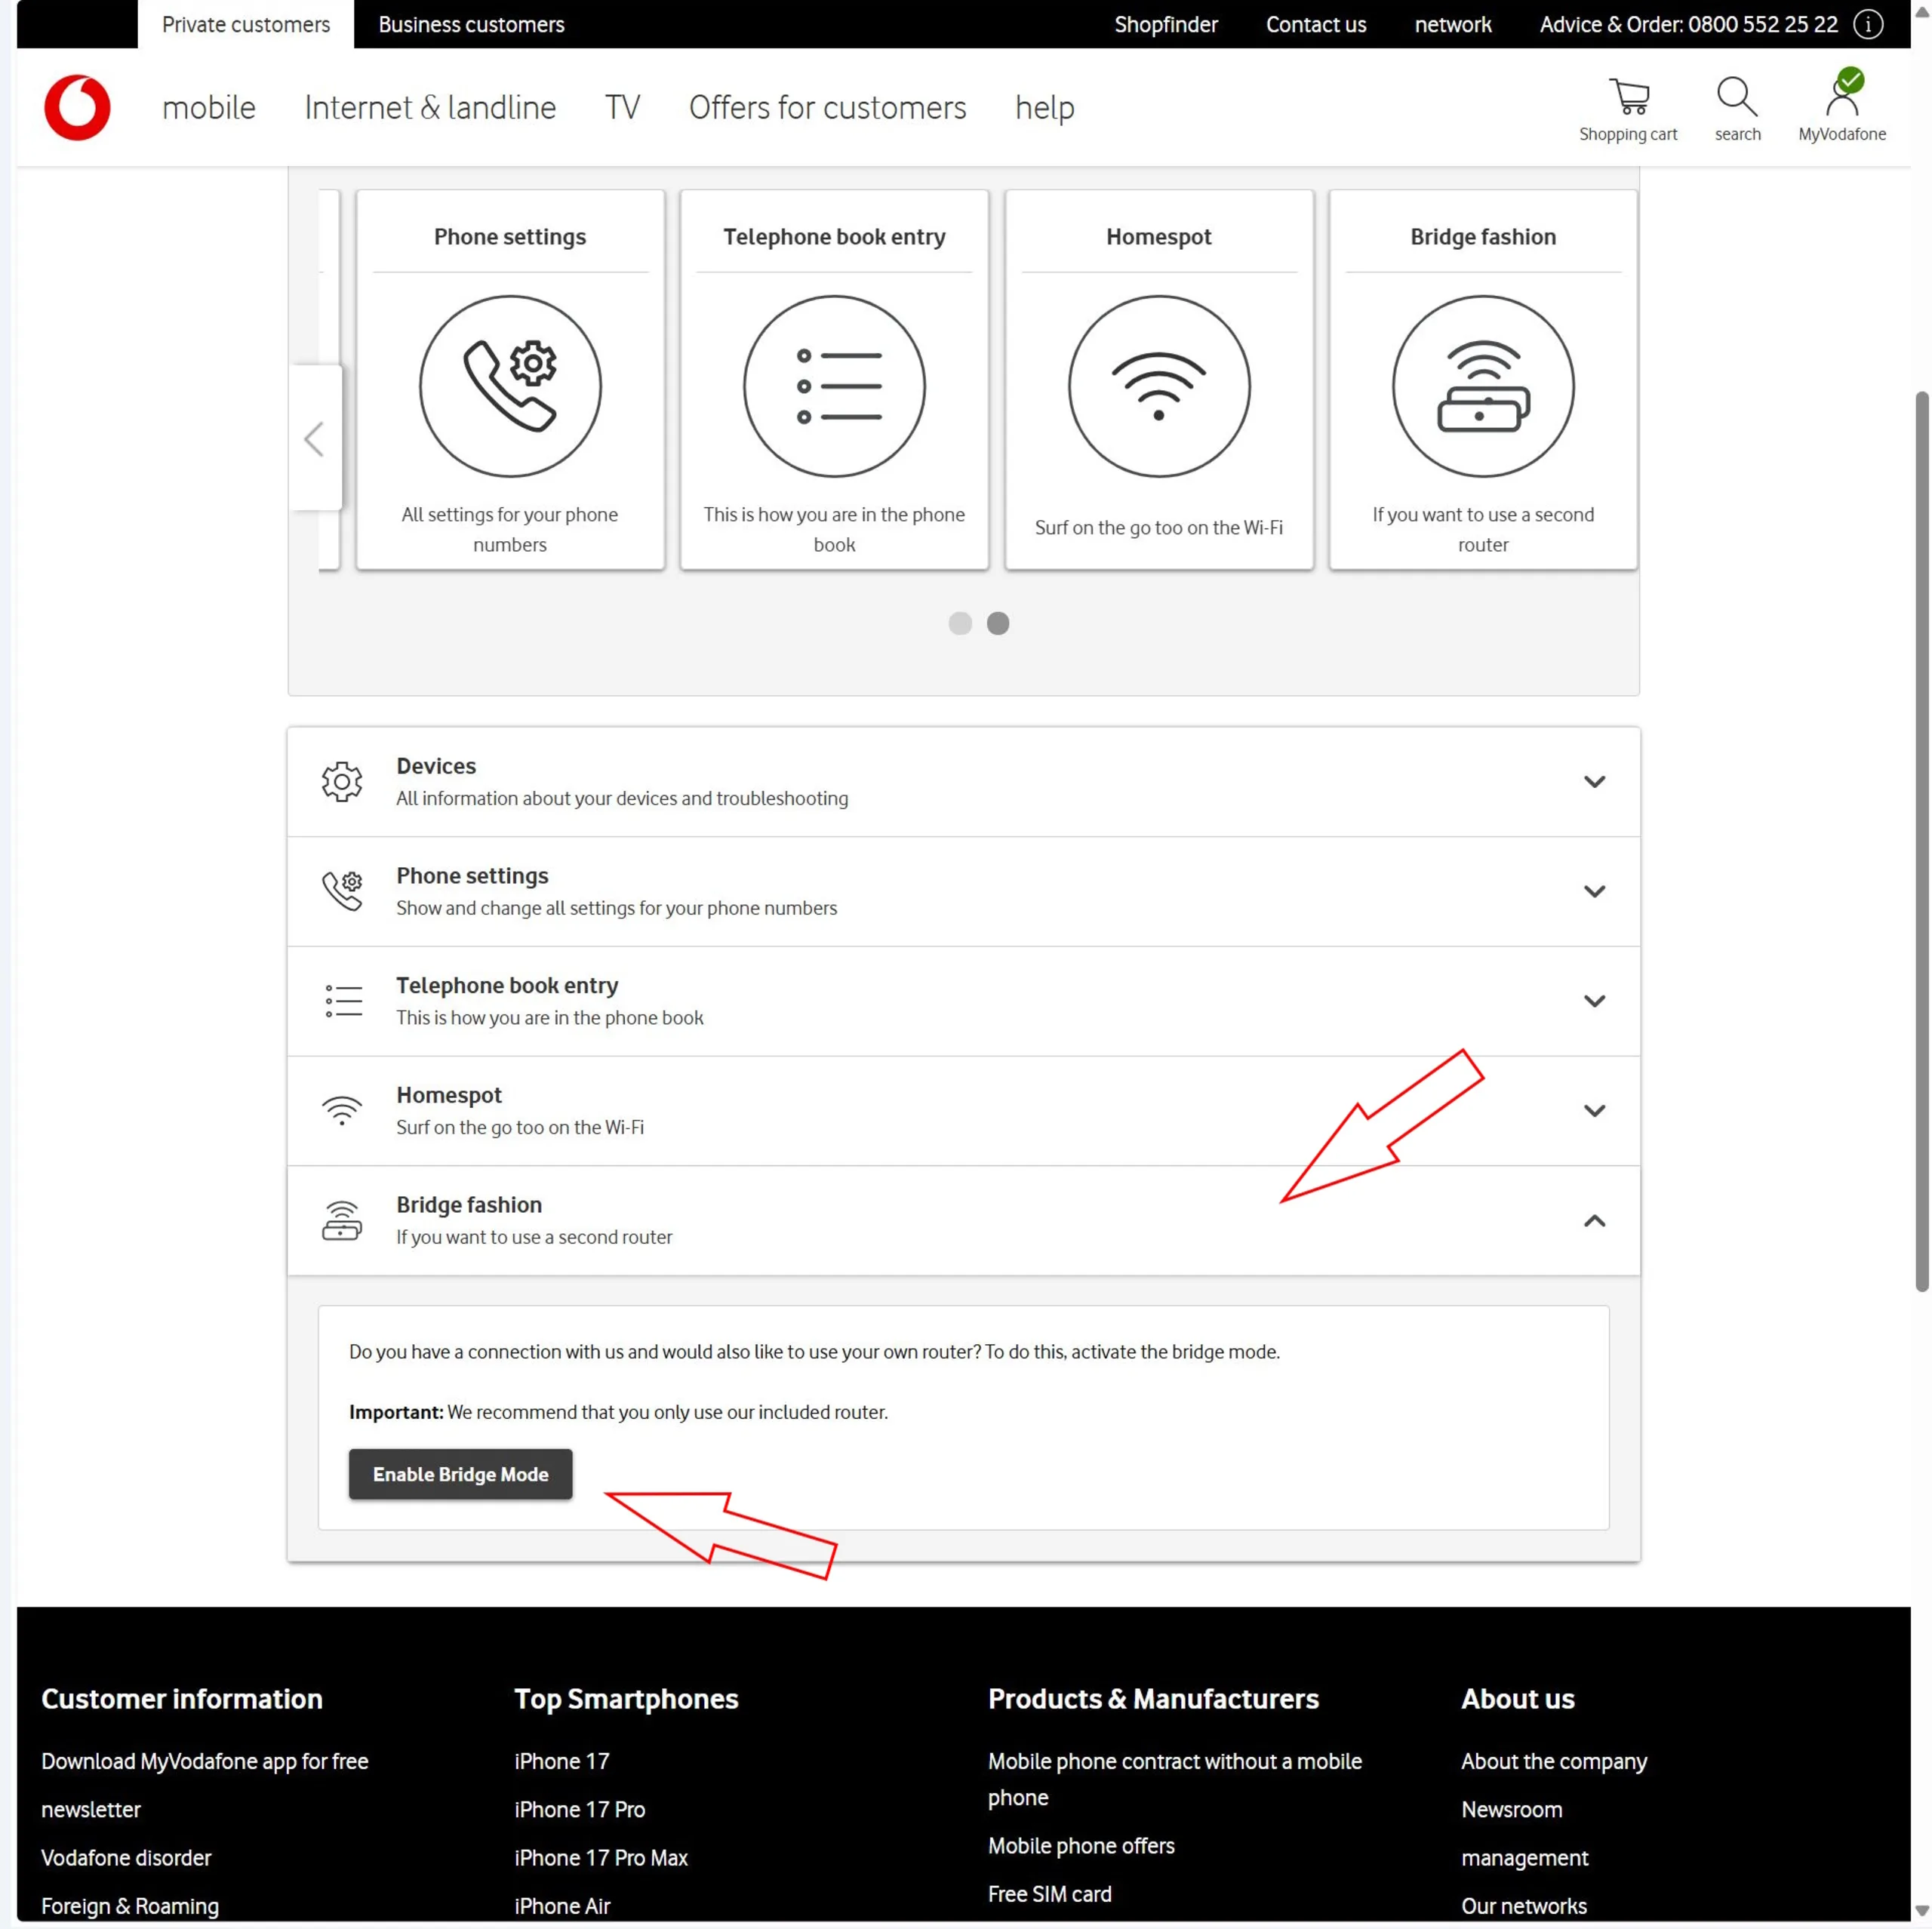1932x1929 pixels.
Task: Click the Homespot Wi-Fi card icon
Action: (x=1158, y=386)
